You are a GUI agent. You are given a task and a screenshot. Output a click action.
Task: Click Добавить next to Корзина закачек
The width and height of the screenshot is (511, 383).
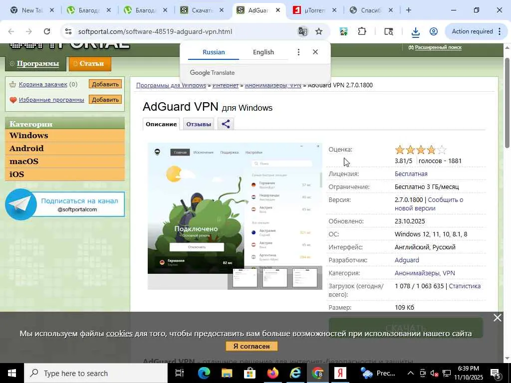[x=105, y=84]
